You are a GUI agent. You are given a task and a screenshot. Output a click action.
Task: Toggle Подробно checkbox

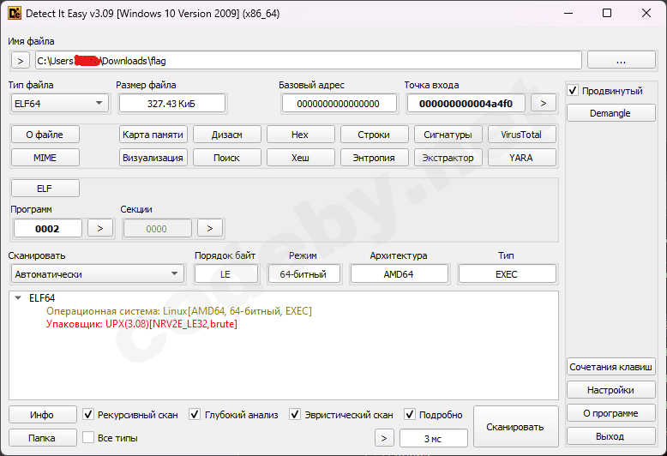pyautogui.click(x=409, y=414)
